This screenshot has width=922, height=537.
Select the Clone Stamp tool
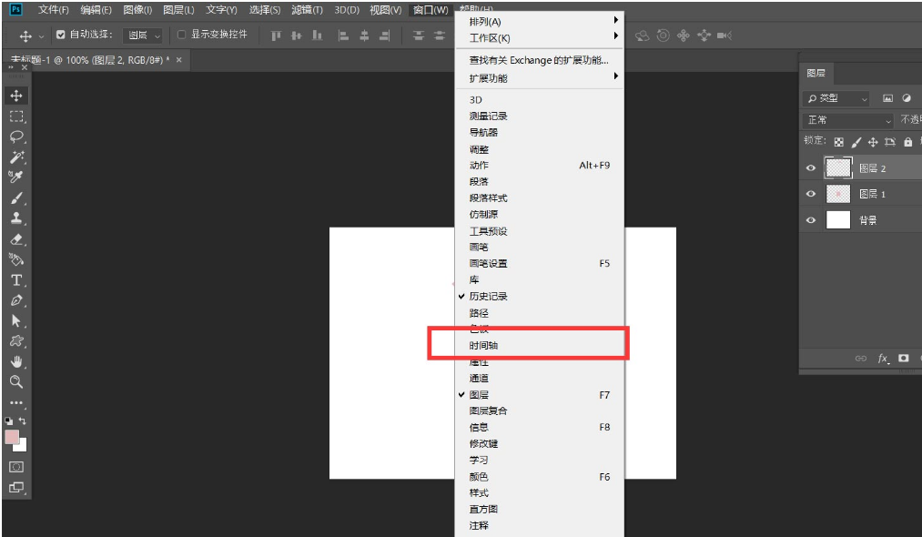pos(16,218)
